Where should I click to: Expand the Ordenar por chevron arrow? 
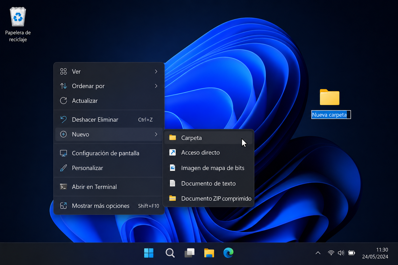[156, 86]
